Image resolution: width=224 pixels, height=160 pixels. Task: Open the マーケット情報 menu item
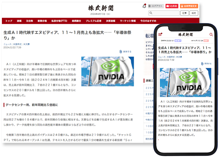(128, 21)
